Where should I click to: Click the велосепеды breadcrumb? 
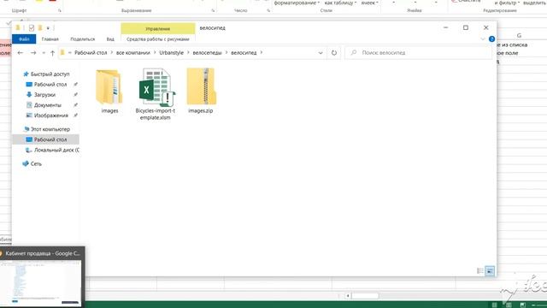(207, 53)
